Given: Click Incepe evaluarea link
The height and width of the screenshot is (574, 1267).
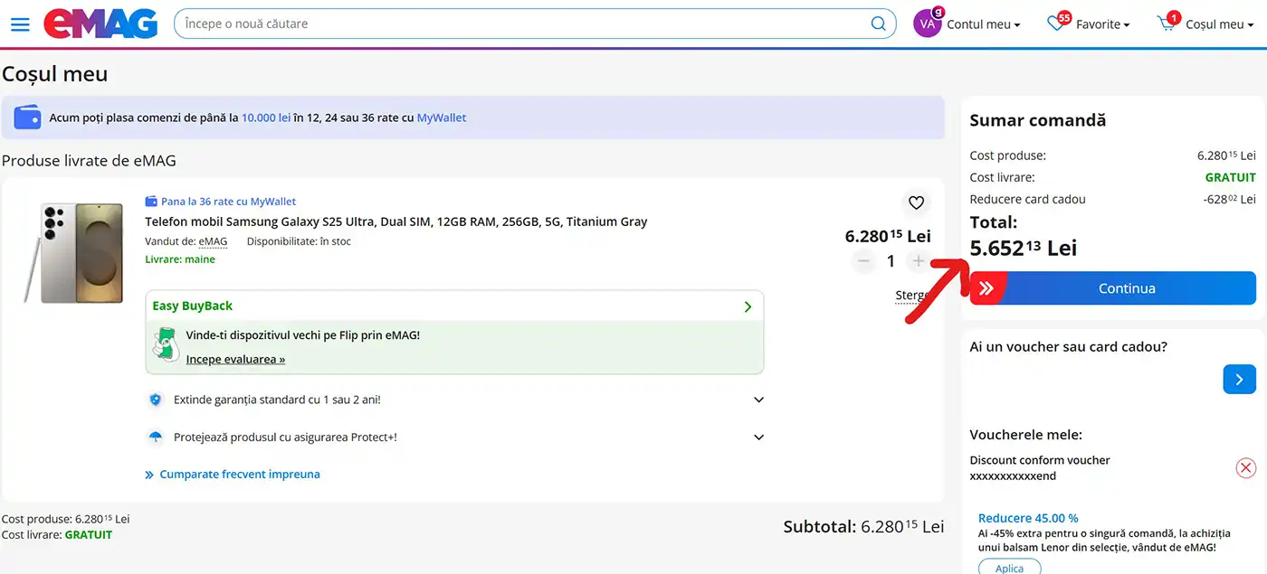Looking at the screenshot, I should [235, 359].
